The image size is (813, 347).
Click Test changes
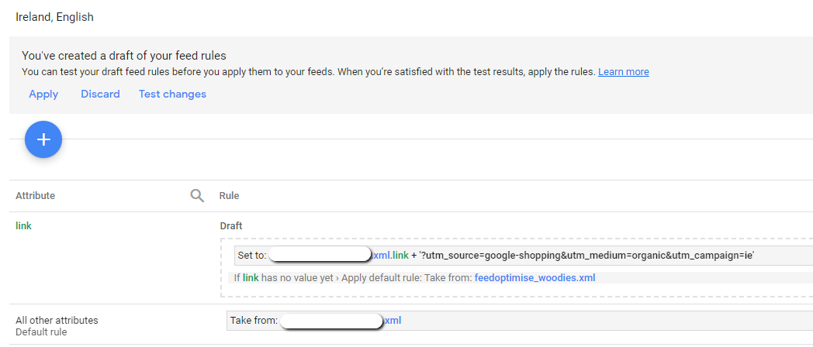tap(172, 94)
